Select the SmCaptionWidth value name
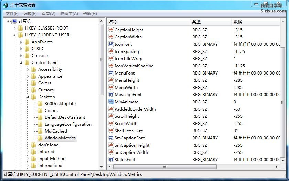The image size is (289, 181). (131, 152)
